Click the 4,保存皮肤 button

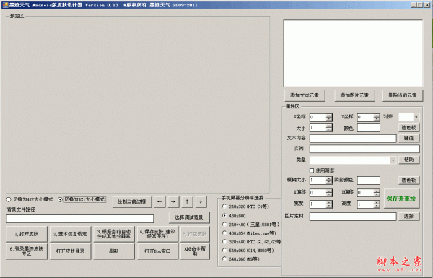click(157, 234)
